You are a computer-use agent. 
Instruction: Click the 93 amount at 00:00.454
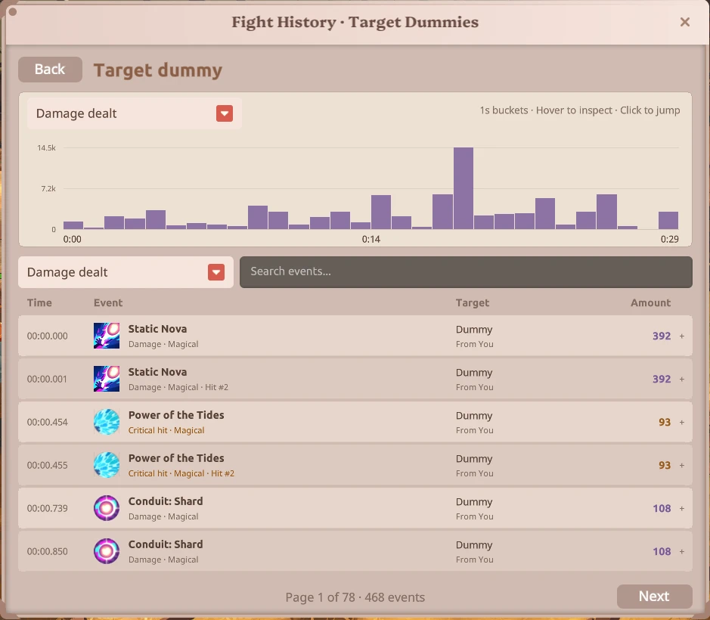click(665, 422)
